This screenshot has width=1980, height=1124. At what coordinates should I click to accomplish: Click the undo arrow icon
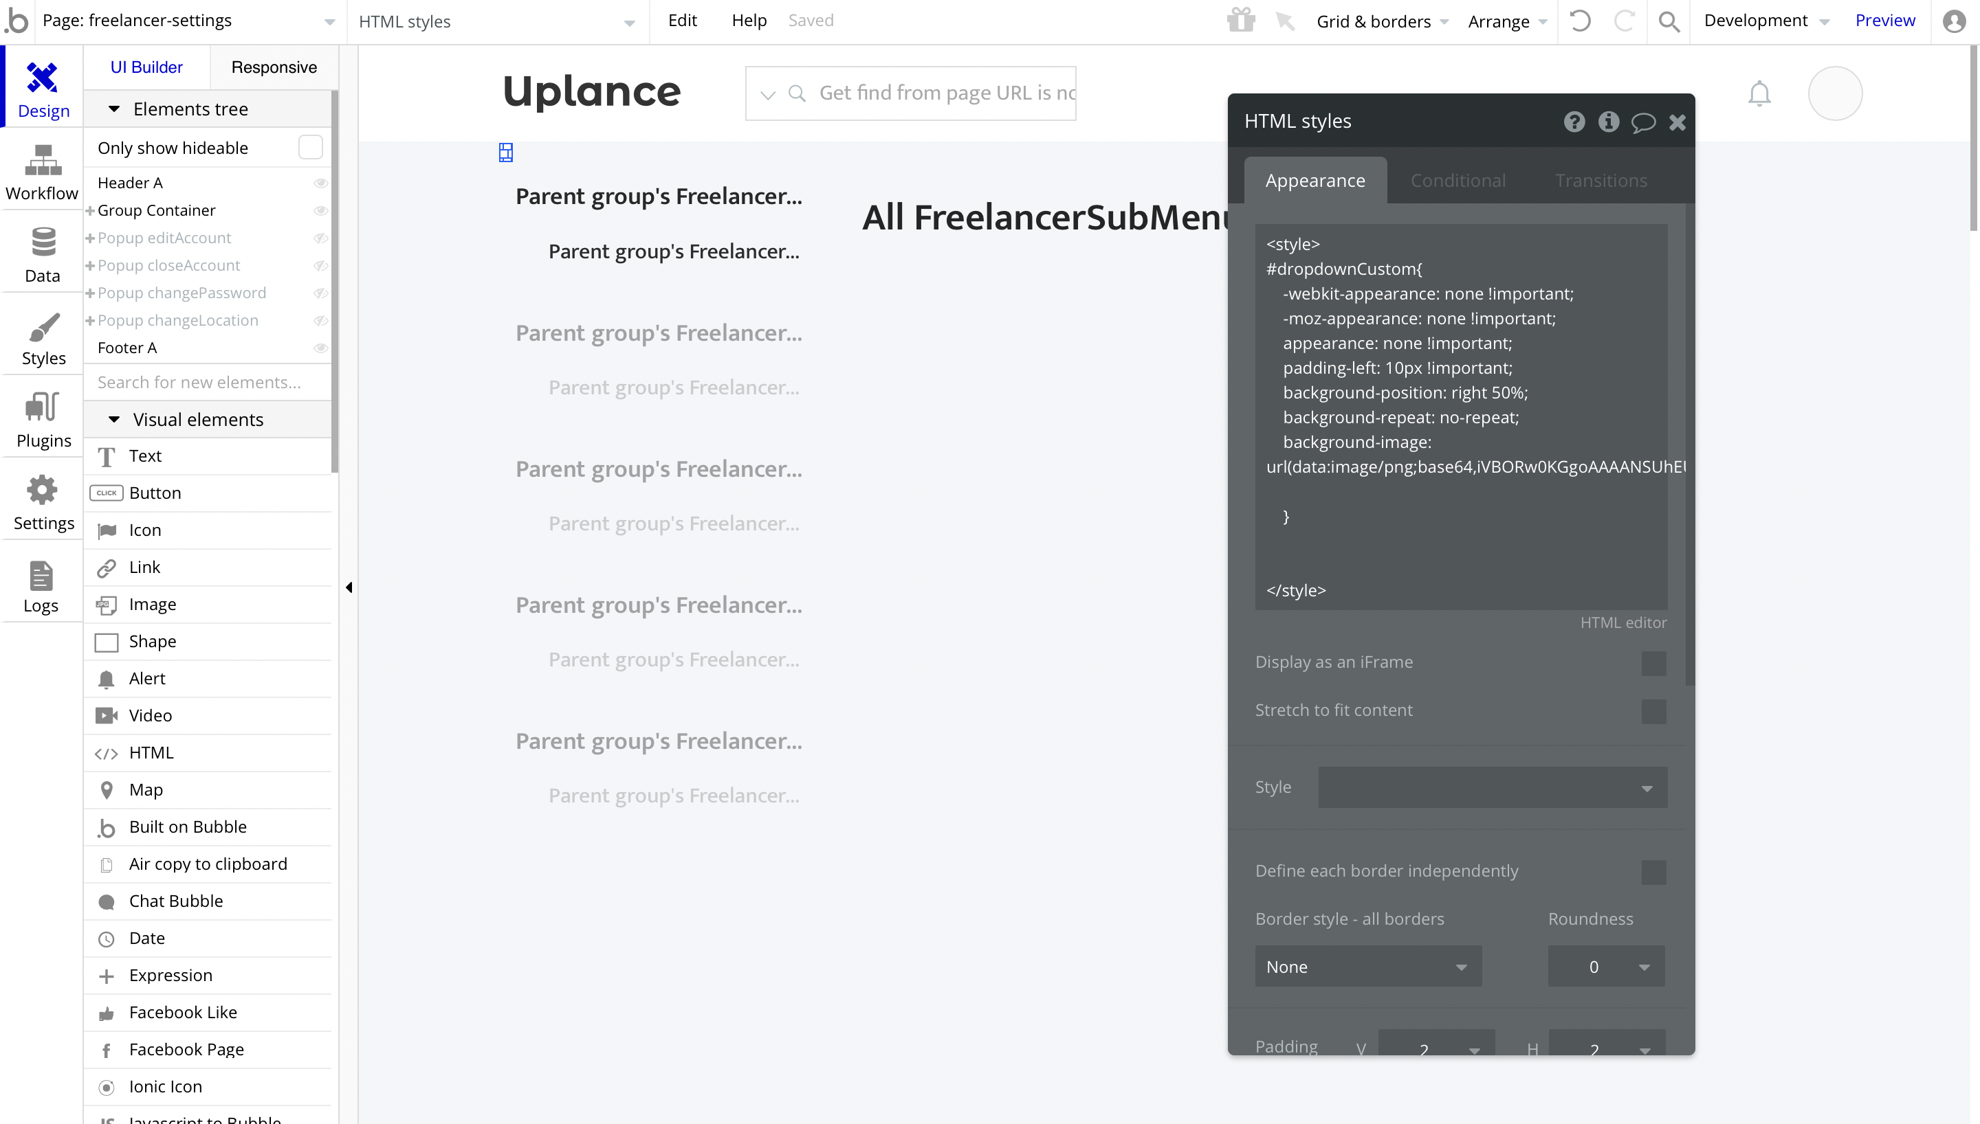(1580, 21)
